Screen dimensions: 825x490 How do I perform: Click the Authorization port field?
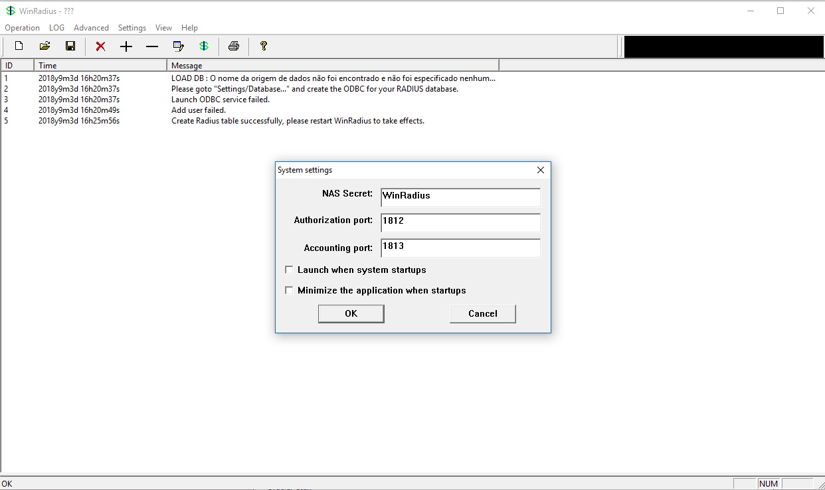[x=460, y=222]
